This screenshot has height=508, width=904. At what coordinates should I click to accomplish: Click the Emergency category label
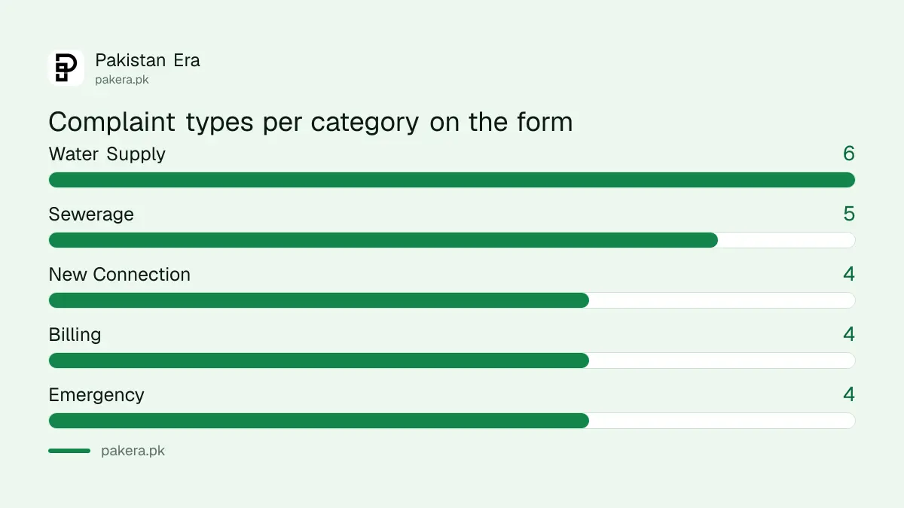pos(96,395)
